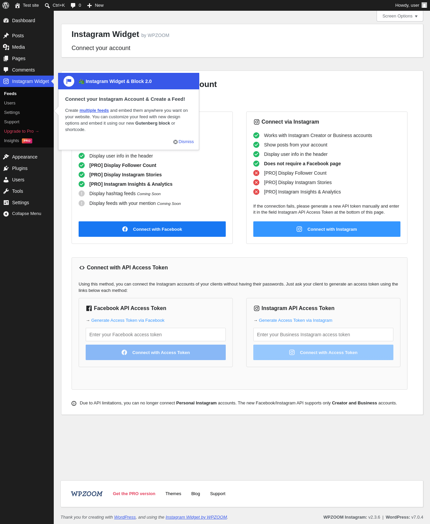Click the Dismiss close circle icon
Image resolution: width=430 pixels, height=524 pixels.
(x=175, y=142)
